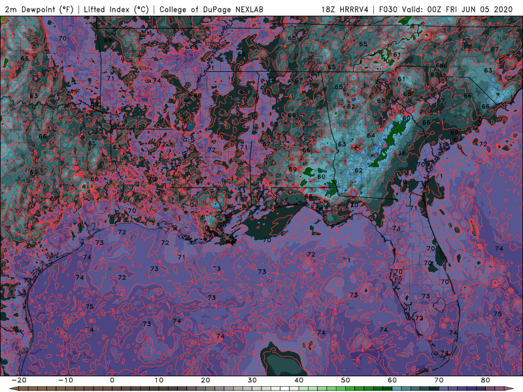Click the '2m Dewpoint (°F)' title text
This screenshot has height=392, width=523.
[x=39, y=9]
